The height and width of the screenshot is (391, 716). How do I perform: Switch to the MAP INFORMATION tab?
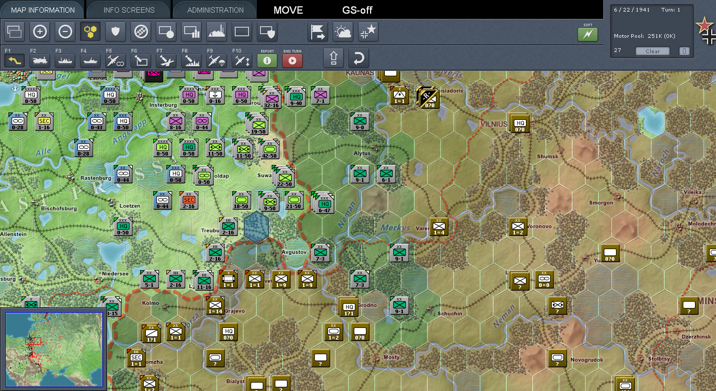(x=43, y=10)
